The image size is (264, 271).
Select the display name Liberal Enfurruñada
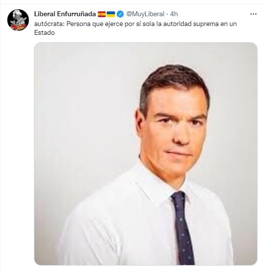[65, 14]
